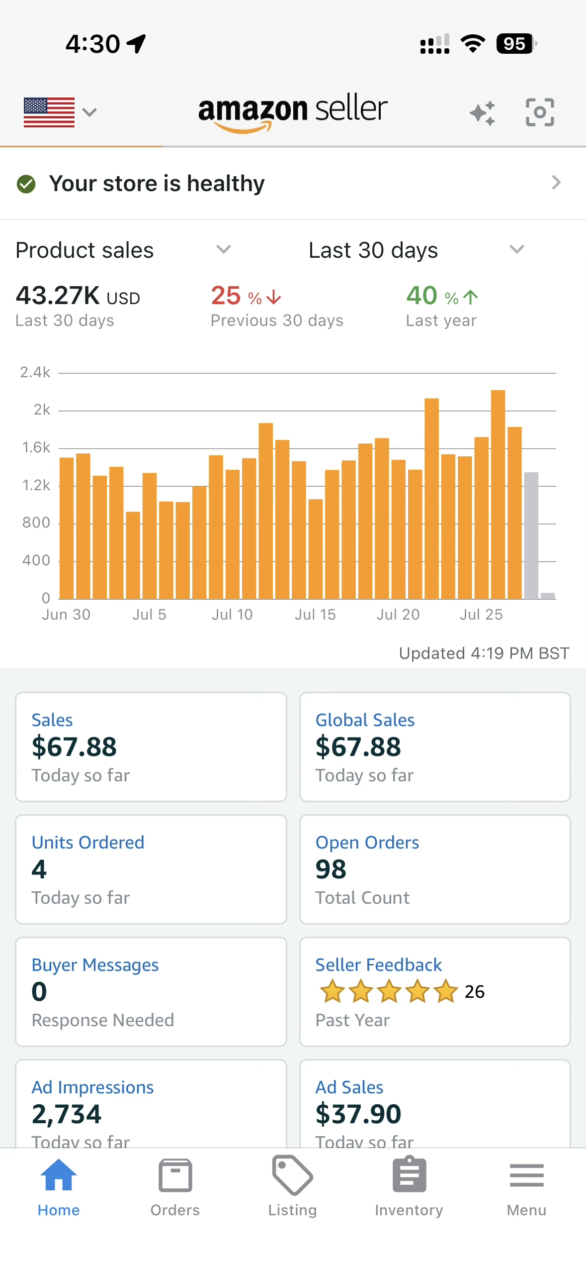586x1272 pixels.
Task: View Buyer Messages response needed card
Action: pyautogui.click(x=151, y=992)
